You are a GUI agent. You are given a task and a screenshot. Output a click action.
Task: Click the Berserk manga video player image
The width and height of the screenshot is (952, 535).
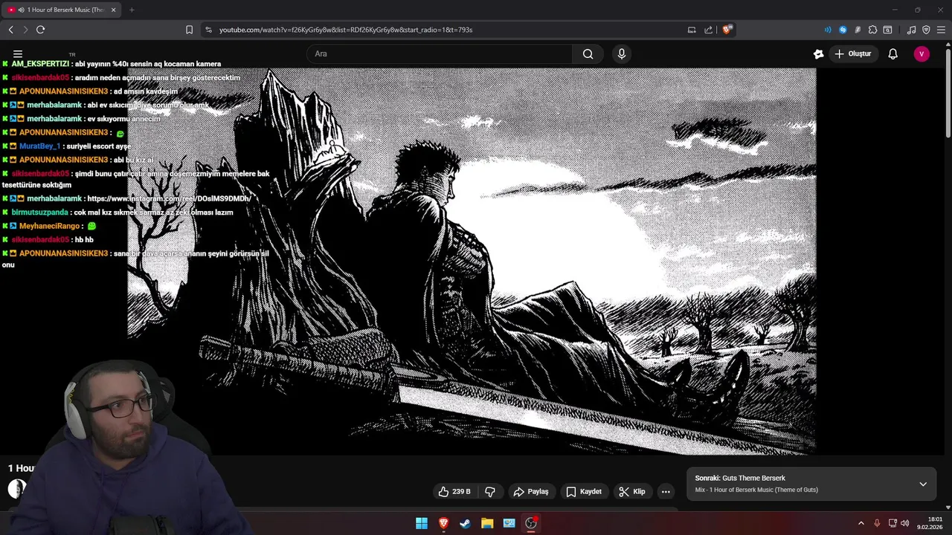point(472,261)
